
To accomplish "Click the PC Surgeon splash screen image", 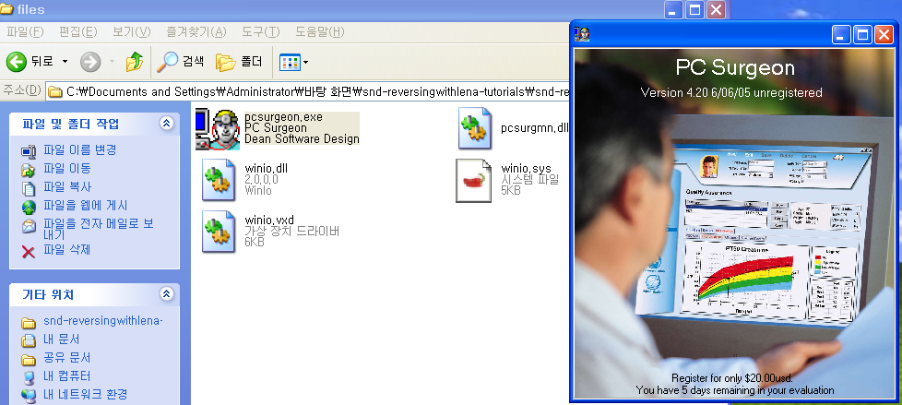I will tap(732, 223).
